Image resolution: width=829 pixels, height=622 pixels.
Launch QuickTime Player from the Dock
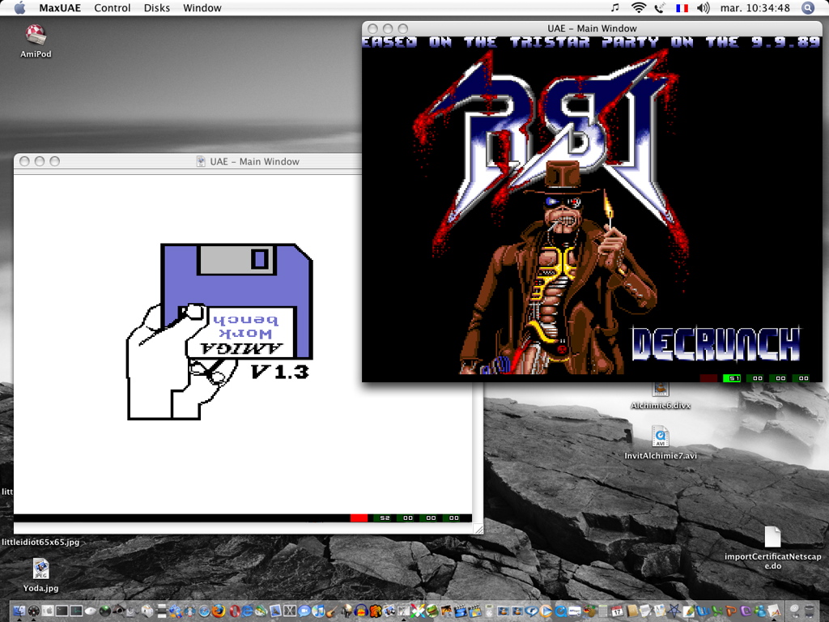[x=560, y=611]
